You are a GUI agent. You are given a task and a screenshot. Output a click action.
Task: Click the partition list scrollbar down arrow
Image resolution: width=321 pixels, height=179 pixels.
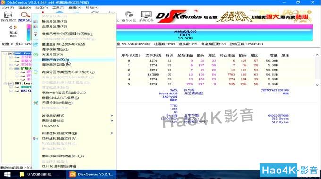tap(317, 85)
